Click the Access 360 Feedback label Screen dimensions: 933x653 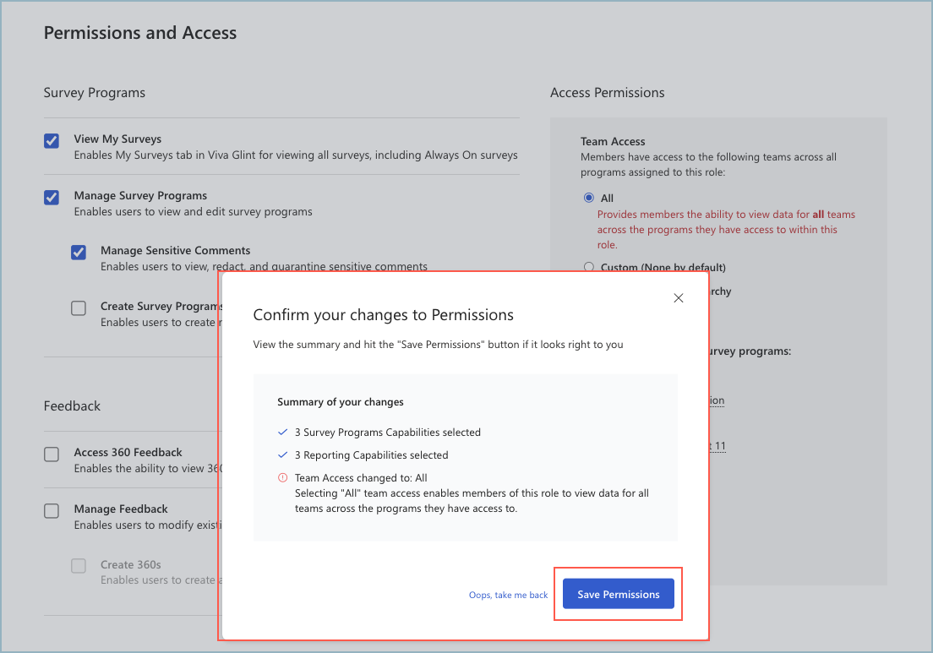click(x=128, y=452)
